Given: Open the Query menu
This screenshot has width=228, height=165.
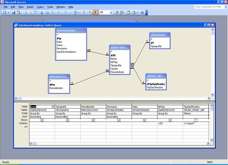Looking at the screenshot, I should 40,7.
